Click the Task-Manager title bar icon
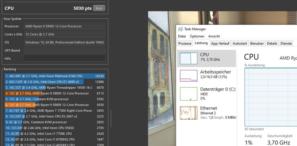The height and width of the screenshot is (146, 297). pos(181,29)
